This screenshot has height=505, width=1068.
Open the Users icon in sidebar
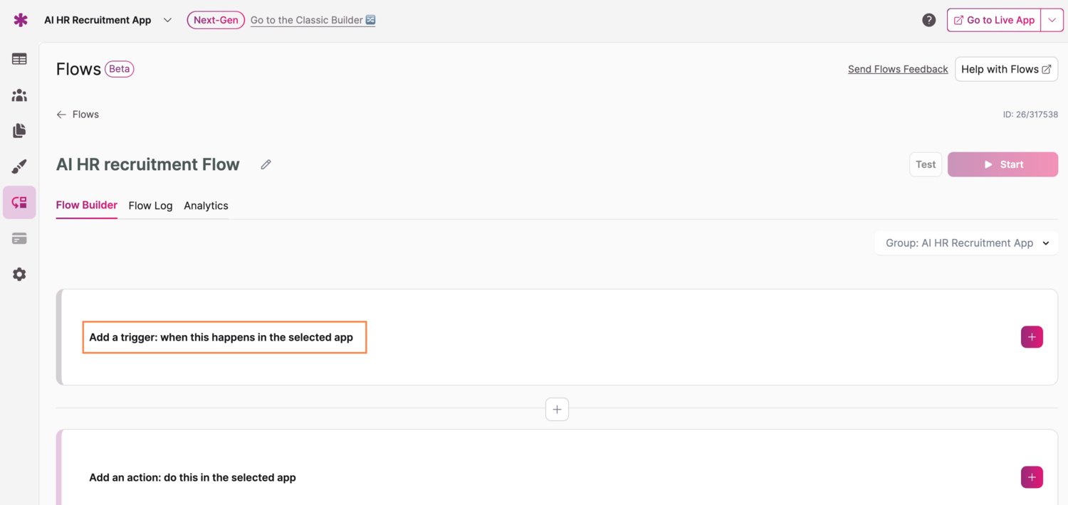pyautogui.click(x=19, y=95)
